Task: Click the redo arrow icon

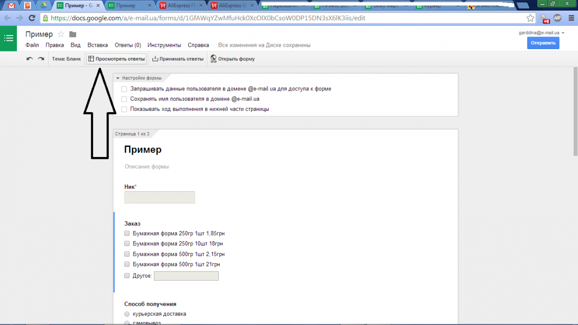Action: point(41,59)
